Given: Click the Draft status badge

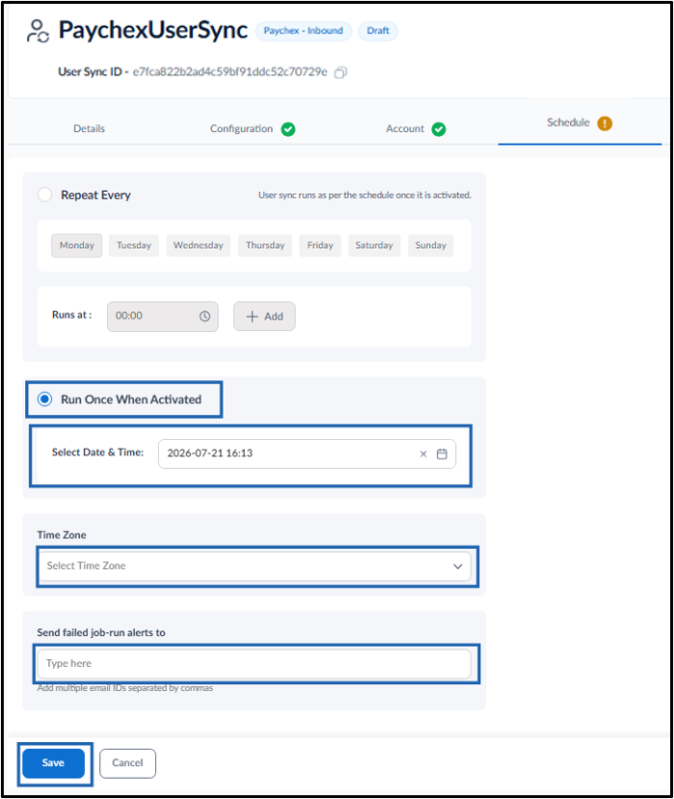Looking at the screenshot, I should tap(378, 31).
